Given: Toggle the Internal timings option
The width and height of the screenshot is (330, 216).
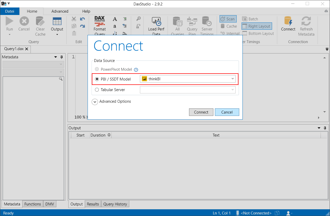Looking at the screenshot, I should 230,33.
